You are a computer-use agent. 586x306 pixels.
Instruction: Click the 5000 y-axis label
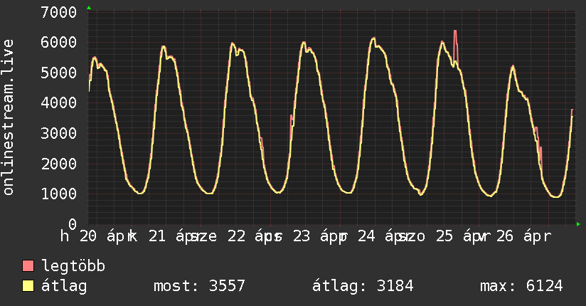click(59, 73)
